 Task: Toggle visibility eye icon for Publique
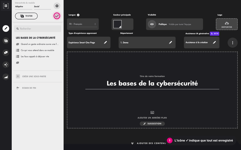pyautogui.click(x=152, y=24)
